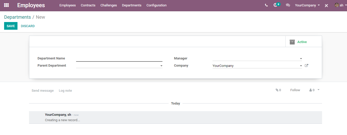Open the Configuration menu
This screenshot has width=347, height=135.
click(157, 5)
